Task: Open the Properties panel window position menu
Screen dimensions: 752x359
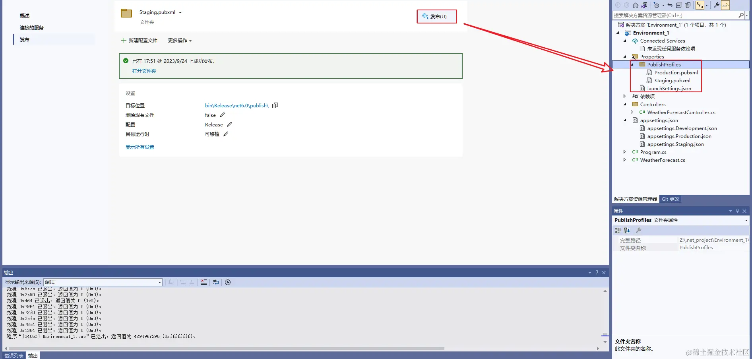Action: click(730, 211)
